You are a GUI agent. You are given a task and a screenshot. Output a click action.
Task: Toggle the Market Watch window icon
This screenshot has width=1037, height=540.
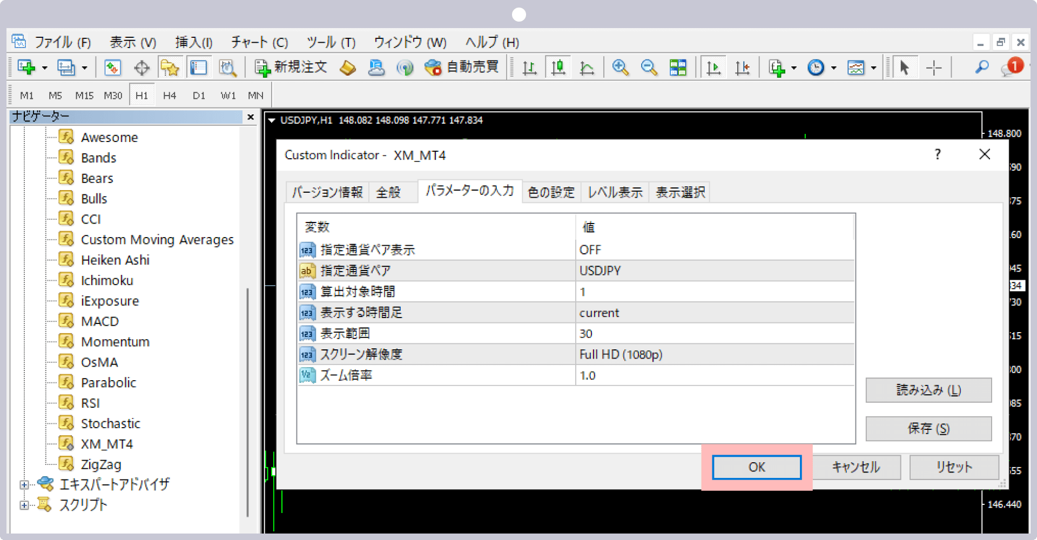coord(112,67)
